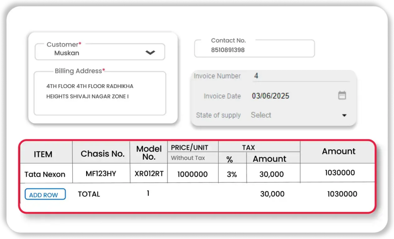394x239 pixels.
Task: Click the Contact No. input field
Action: point(254,50)
